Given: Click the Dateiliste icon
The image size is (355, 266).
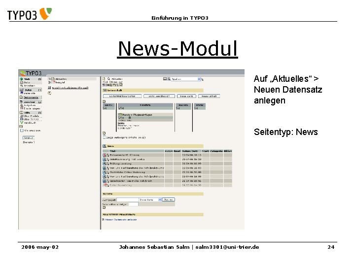Looking at the screenshot, I should (22, 93).
